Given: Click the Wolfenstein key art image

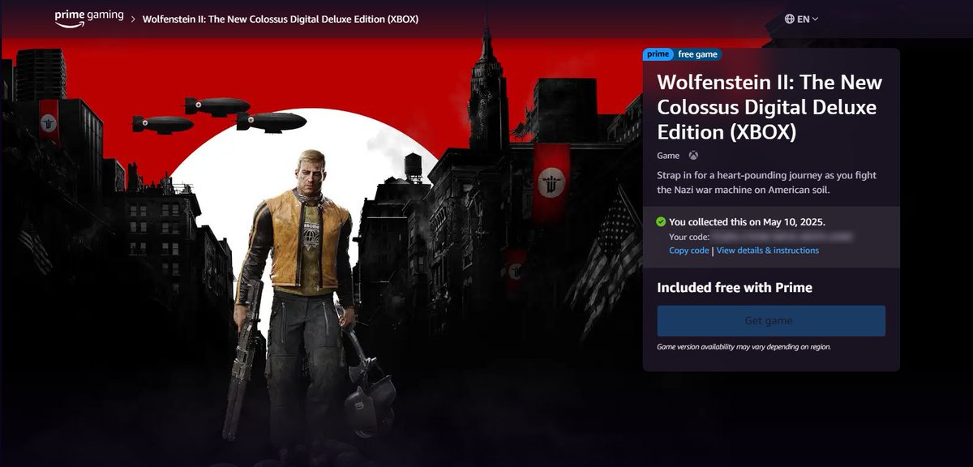Looking at the screenshot, I should [x=320, y=251].
